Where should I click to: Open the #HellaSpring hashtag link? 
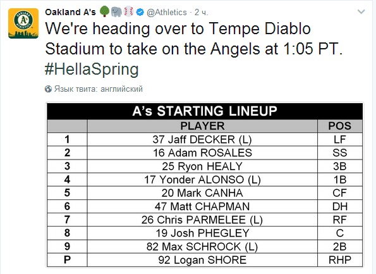[92, 69]
